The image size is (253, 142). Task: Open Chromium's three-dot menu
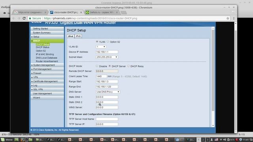[x=234, y=19]
